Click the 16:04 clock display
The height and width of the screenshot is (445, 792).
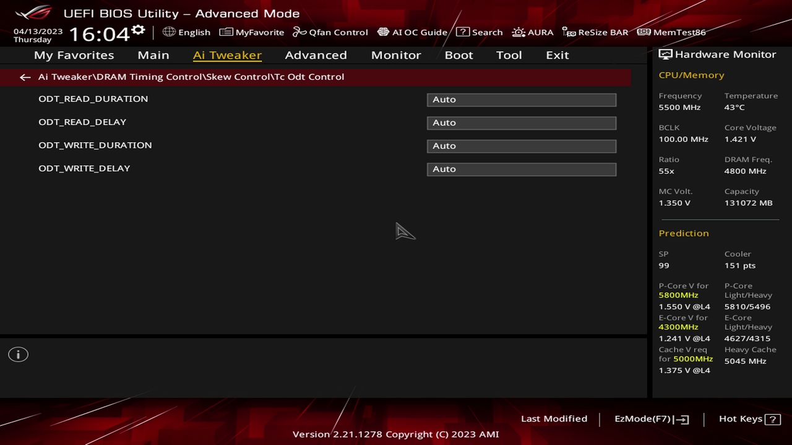[x=99, y=33]
